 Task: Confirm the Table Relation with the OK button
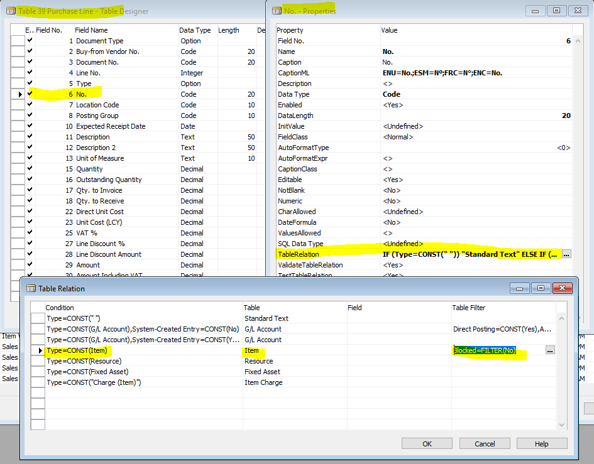(426, 443)
